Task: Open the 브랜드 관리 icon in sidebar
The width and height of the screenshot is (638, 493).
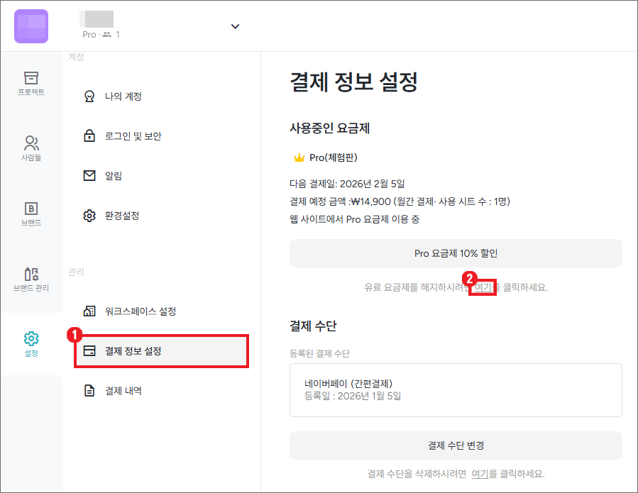Action: (31, 274)
